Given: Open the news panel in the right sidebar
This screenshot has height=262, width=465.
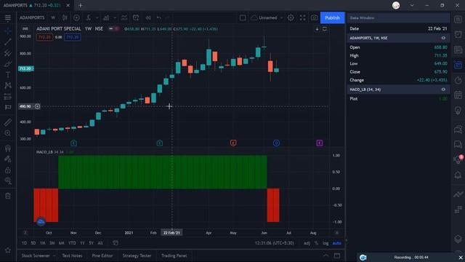Looking at the screenshot, I should pyautogui.click(x=458, y=49).
